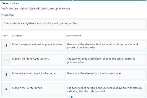Click the 'Step #' column header
The width and height of the screenshot is (147, 98).
[x=5, y=36]
